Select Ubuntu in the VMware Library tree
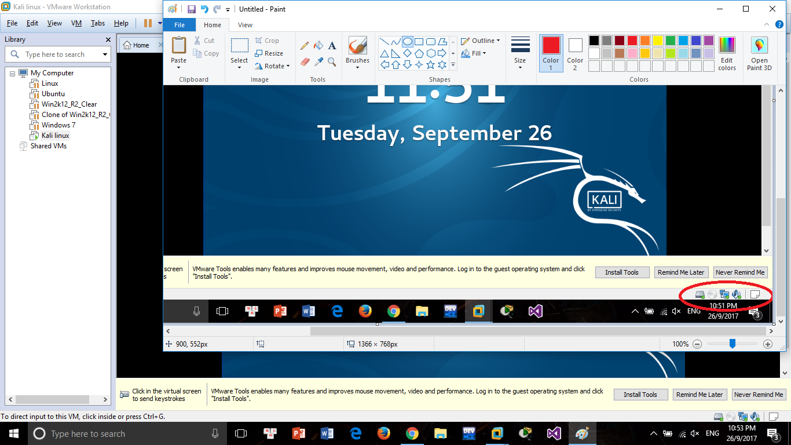791x445 pixels. click(x=53, y=94)
